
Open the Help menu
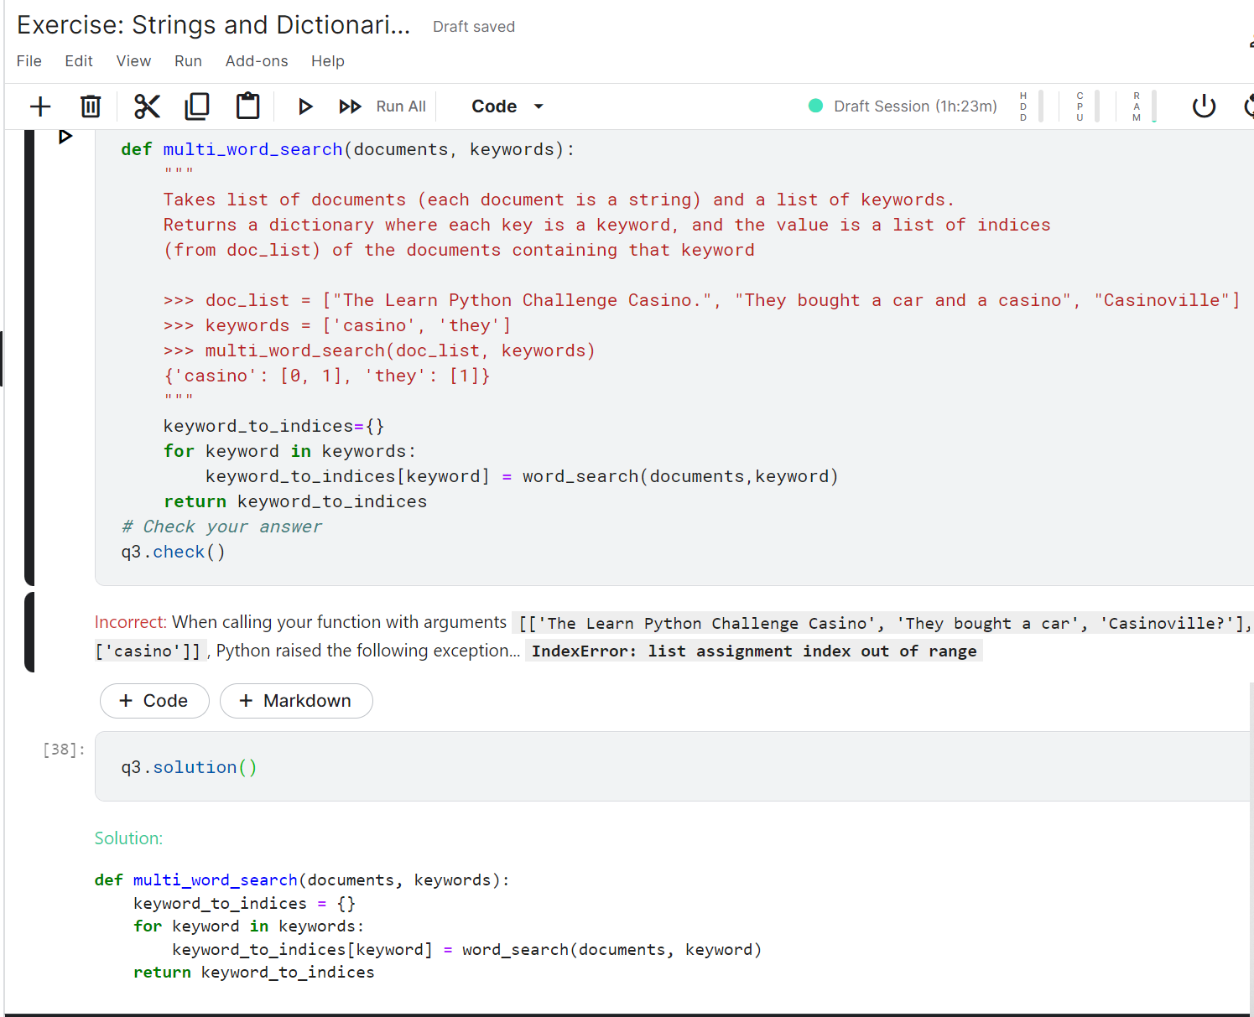328,61
